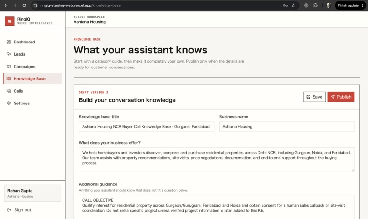Click the 'What your assistant knows' heading
The width and height of the screenshot is (368, 219).
140,50
